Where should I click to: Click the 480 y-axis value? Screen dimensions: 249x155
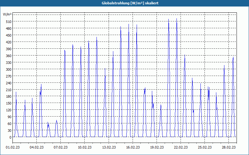pyautogui.click(x=9, y=28)
